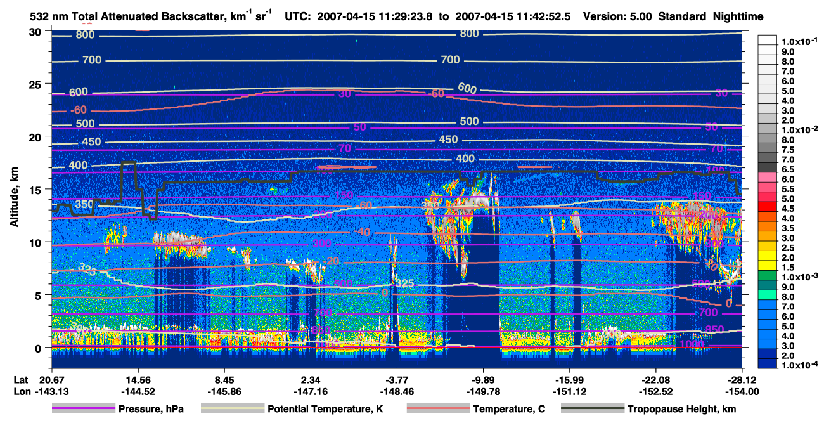The image size is (824, 423).
Task: Click the colorbar label 4.5
Action: (x=787, y=209)
